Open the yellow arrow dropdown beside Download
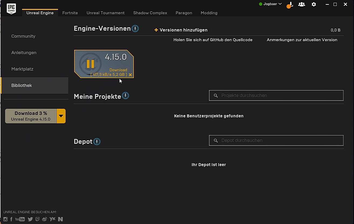The image size is (354, 224). [x=61, y=116]
